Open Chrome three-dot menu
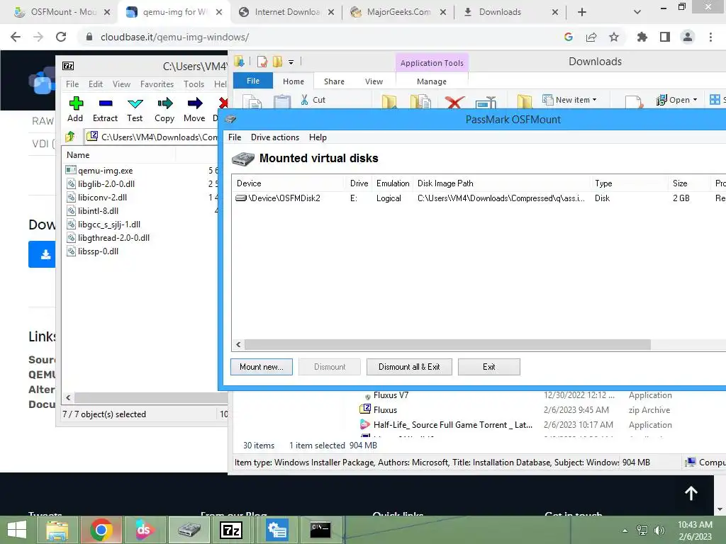The image size is (726, 544). (x=710, y=37)
